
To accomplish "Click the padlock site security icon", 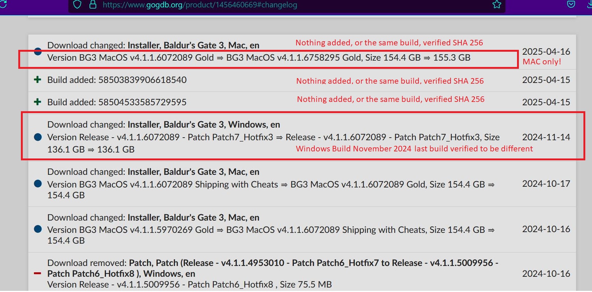I will (93, 4).
